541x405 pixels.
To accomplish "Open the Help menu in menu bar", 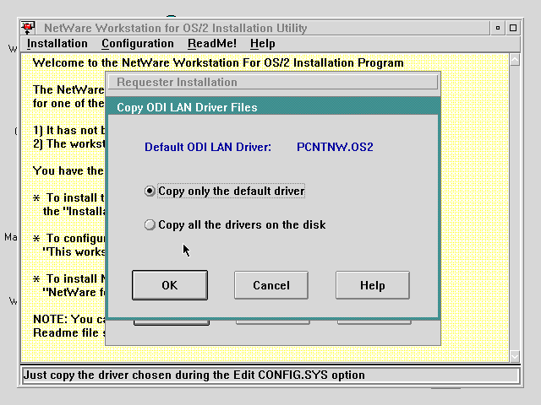I will [x=263, y=44].
